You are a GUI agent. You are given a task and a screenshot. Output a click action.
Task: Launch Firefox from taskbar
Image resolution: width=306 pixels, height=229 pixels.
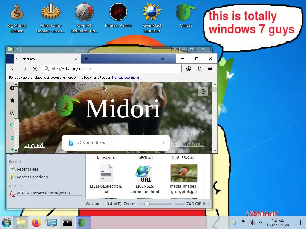click(36, 222)
